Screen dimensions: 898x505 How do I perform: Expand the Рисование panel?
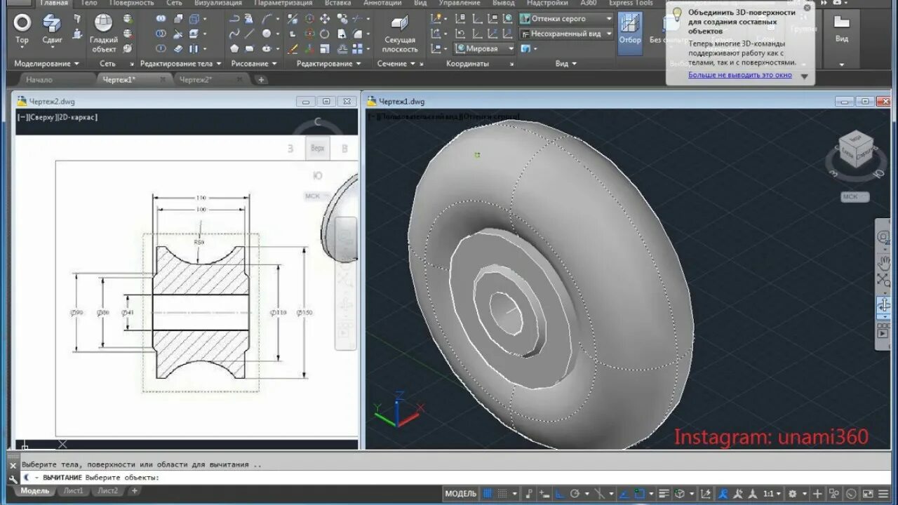coord(254,64)
